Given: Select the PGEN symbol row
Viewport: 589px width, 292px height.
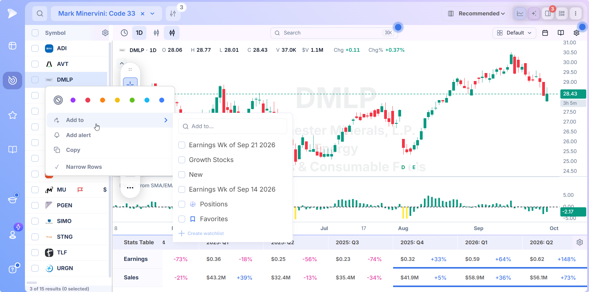Looking at the screenshot, I should 67,205.
